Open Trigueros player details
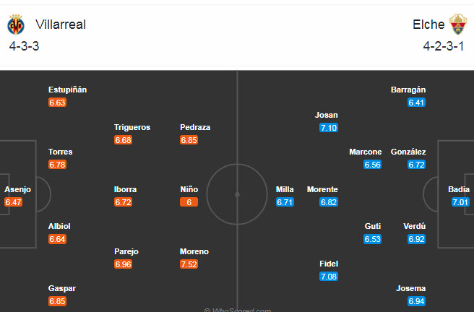Image resolution: width=474 pixels, height=312 pixels. pos(132,127)
